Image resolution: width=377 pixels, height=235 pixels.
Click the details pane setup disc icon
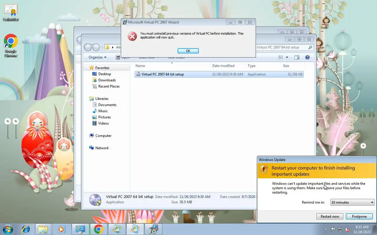coord(95,199)
